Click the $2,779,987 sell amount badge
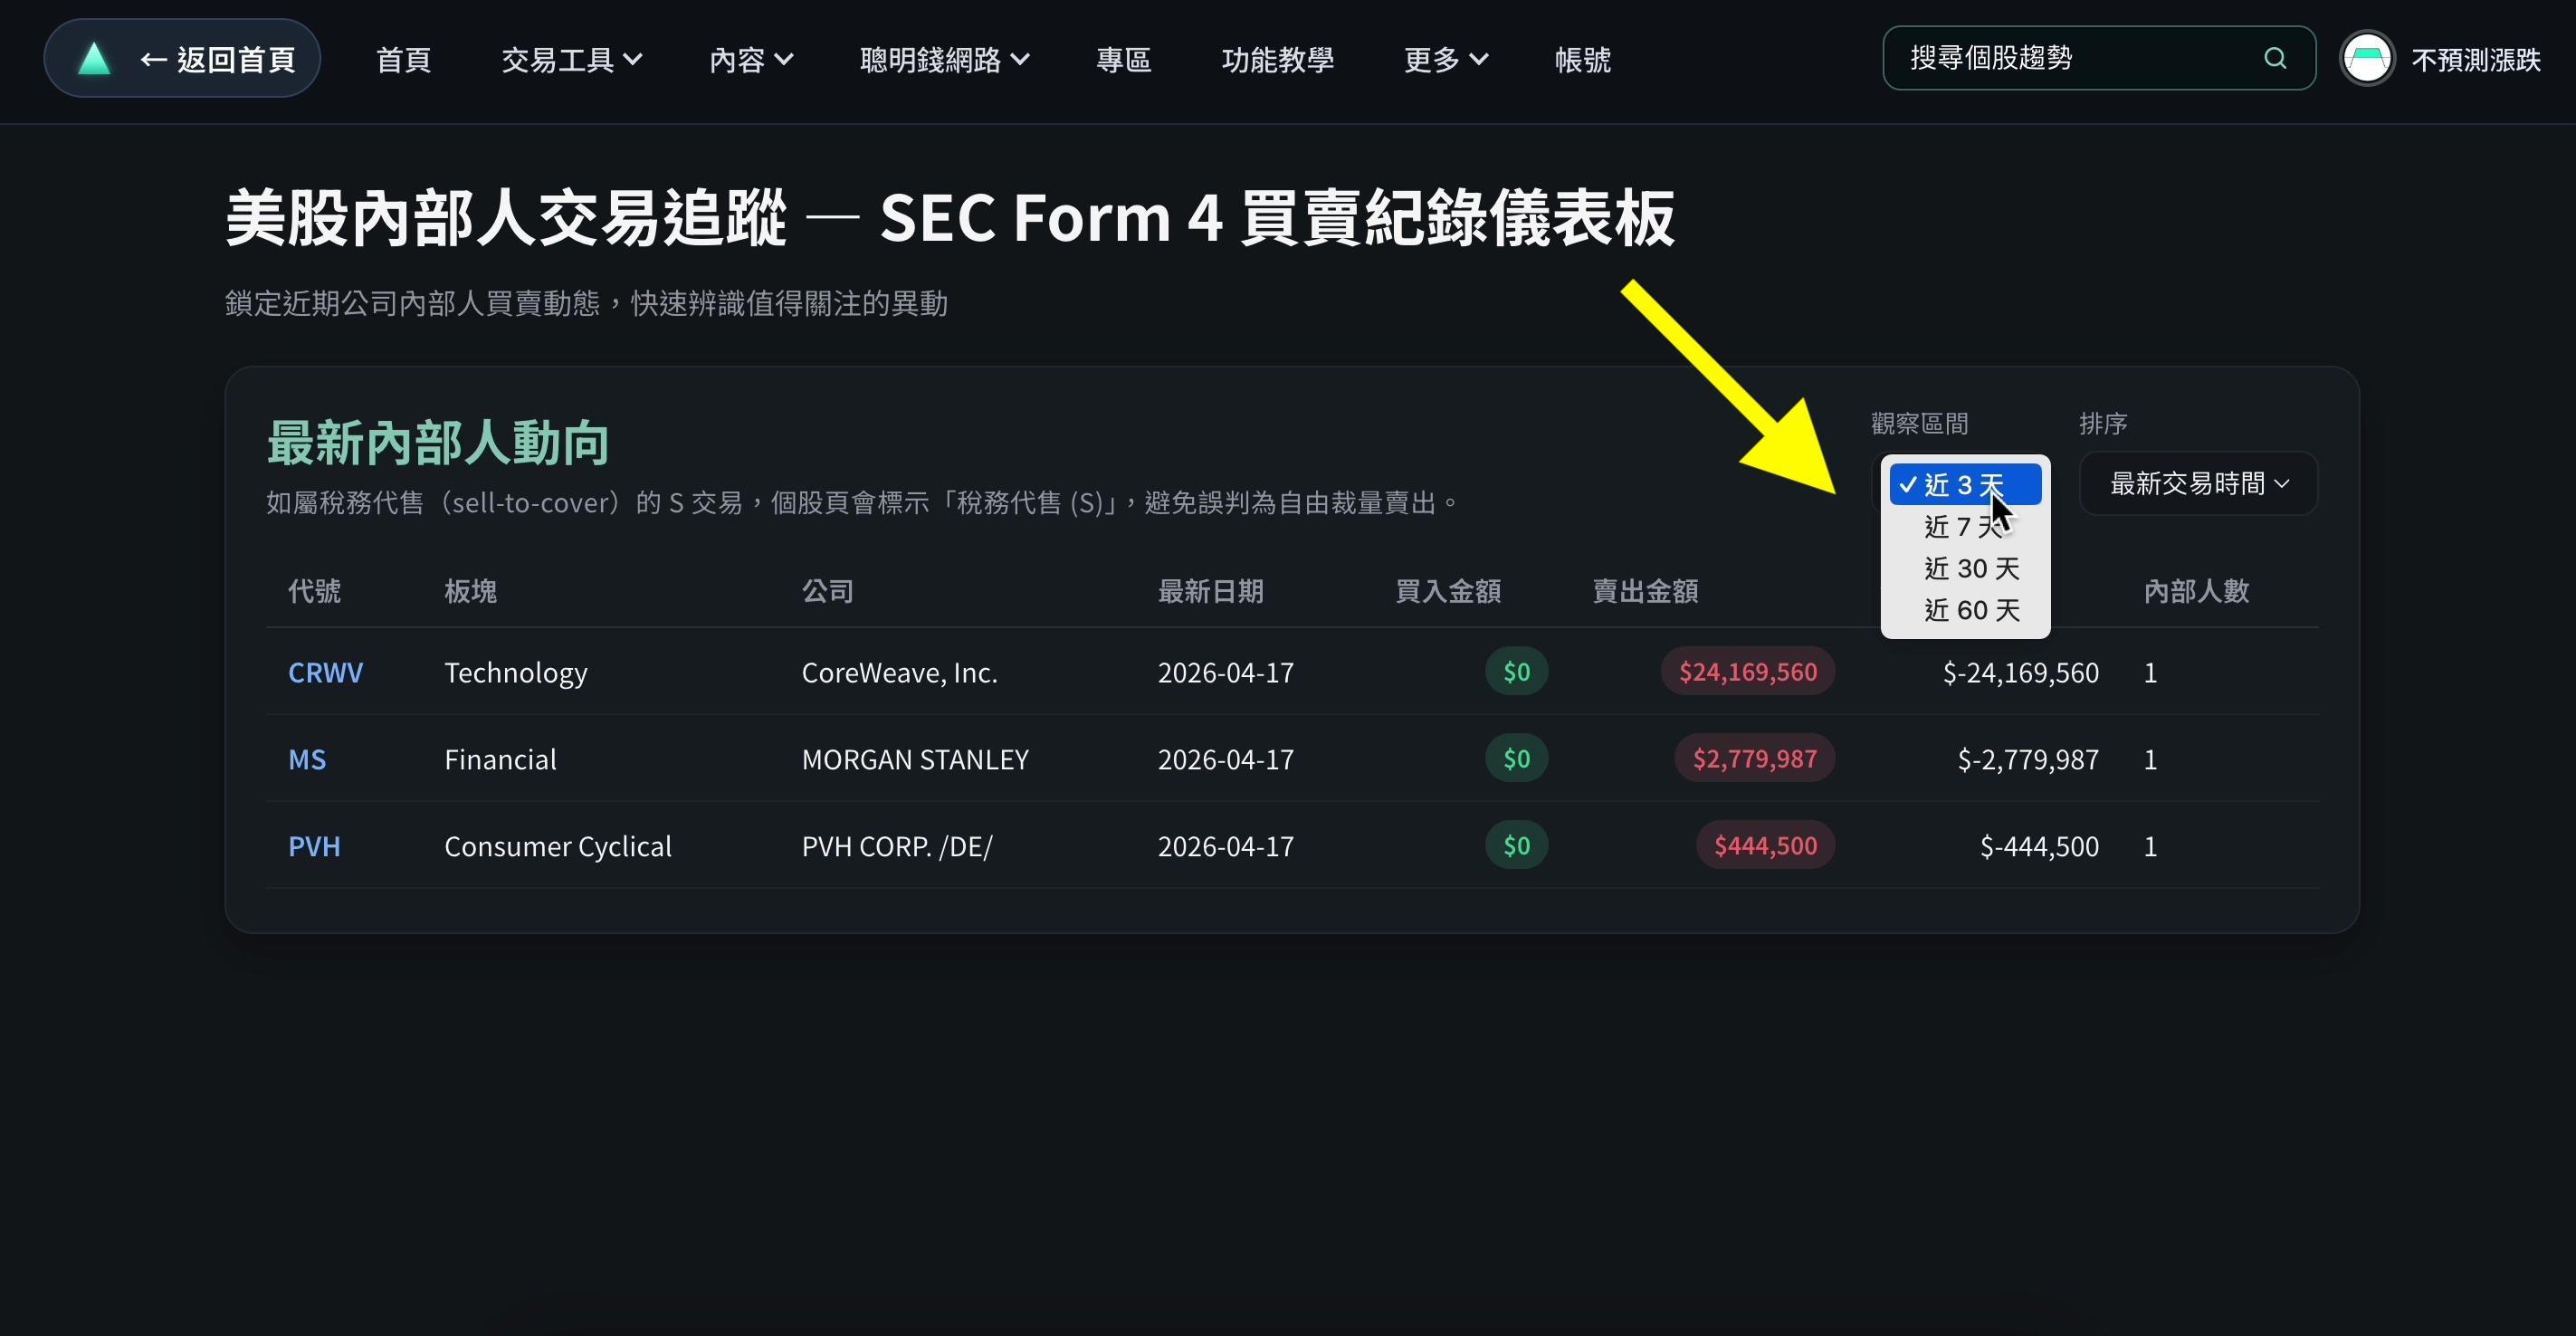This screenshot has width=2576, height=1336. pyautogui.click(x=1755, y=758)
